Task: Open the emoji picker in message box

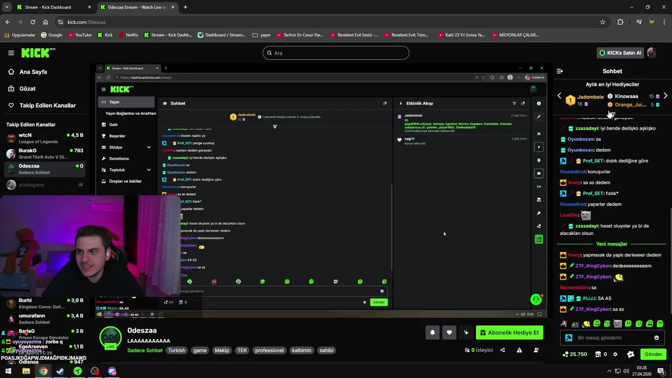Action: 656,338
